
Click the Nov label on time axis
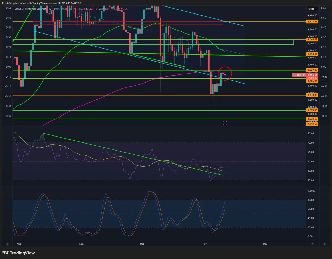tap(205, 244)
